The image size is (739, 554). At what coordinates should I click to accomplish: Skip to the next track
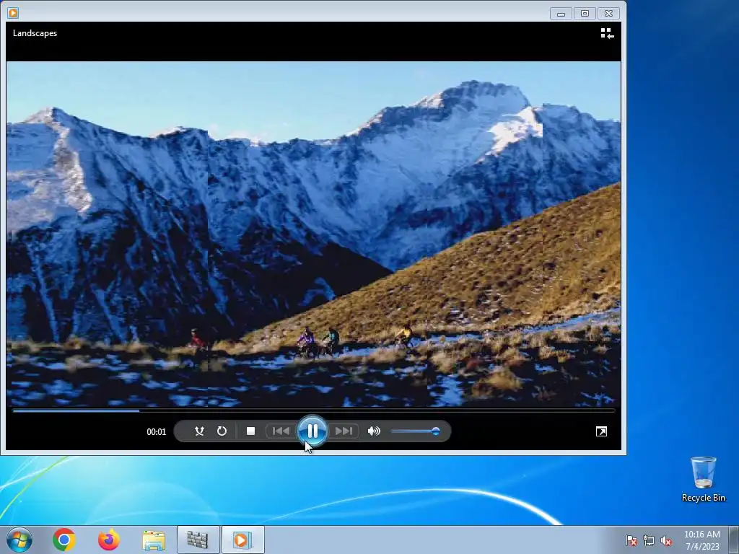click(343, 431)
